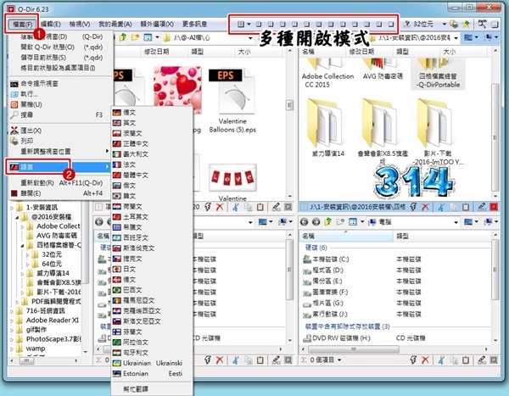The width and height of the screenshot is (509, 396).
Task: Open the 檢視(V) menu
Action: click(x=80, y=25)
